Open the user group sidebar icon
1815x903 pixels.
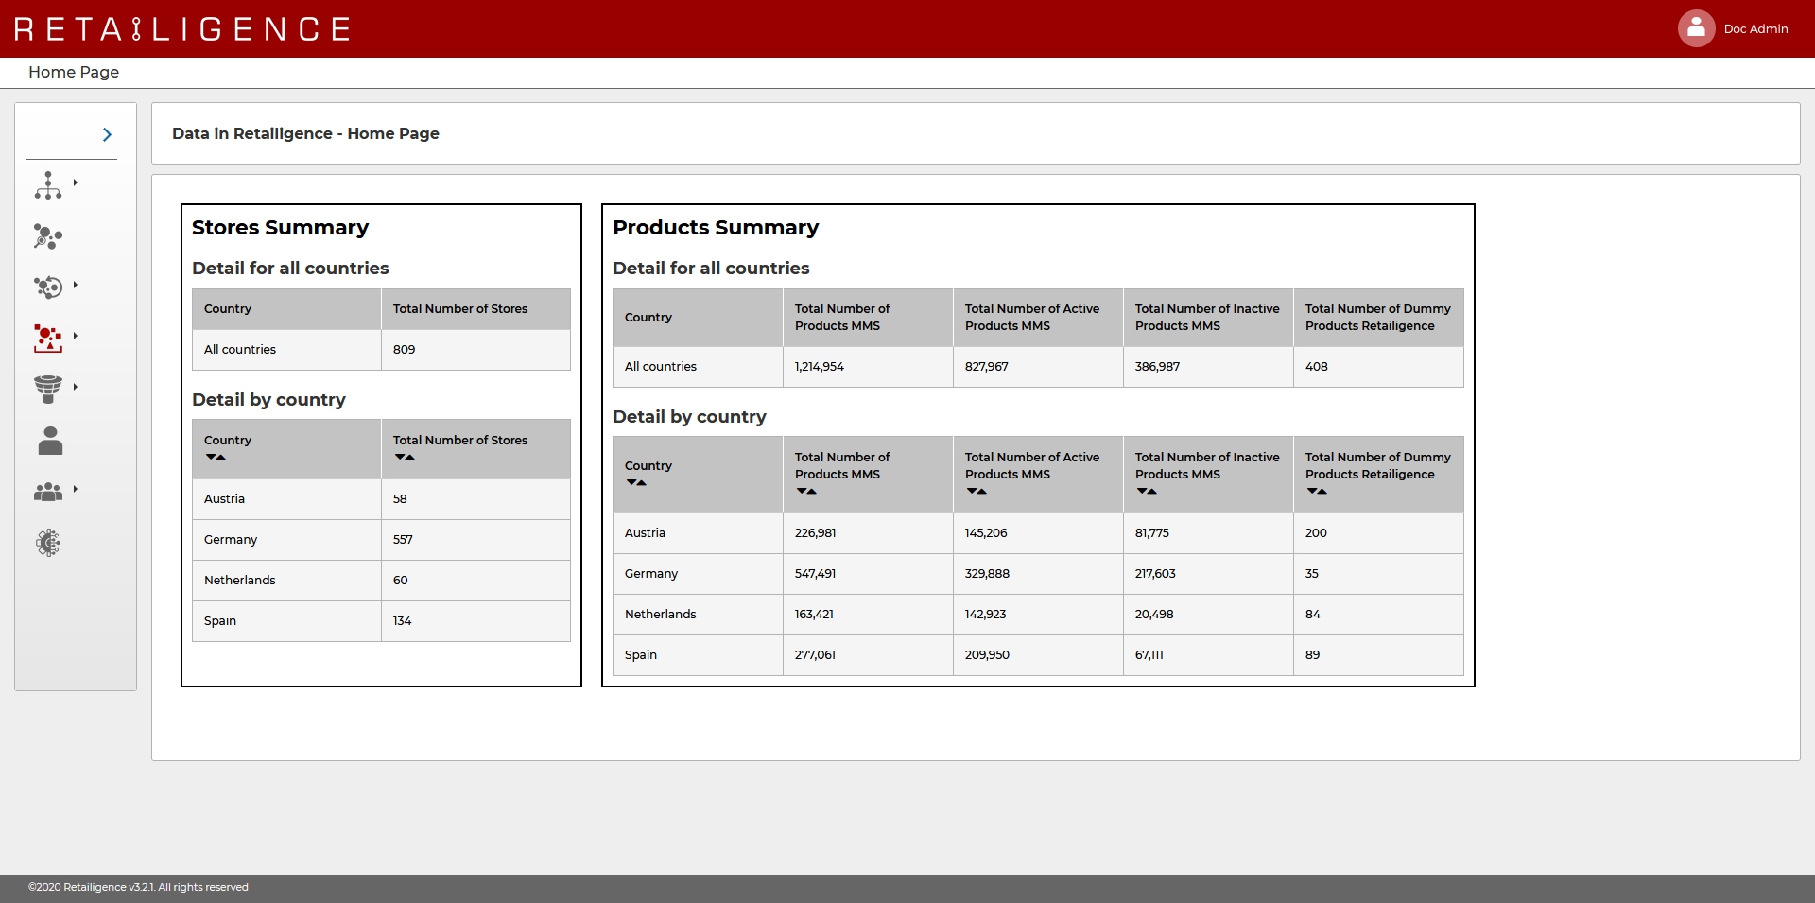[48, 492]
